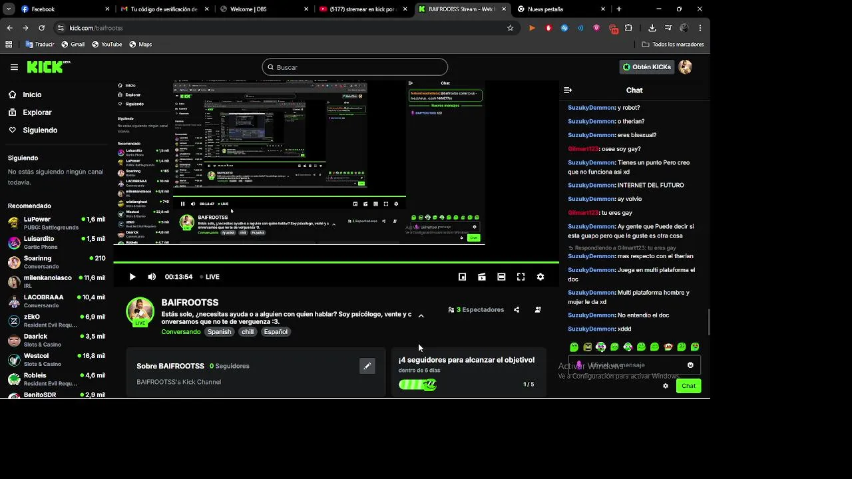
Task: Jump to LIVE in the main player
Action: tap(210, 277)
